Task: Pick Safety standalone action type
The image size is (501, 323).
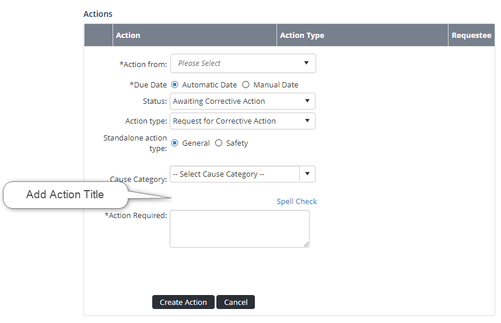Action: tap(219, 143)
